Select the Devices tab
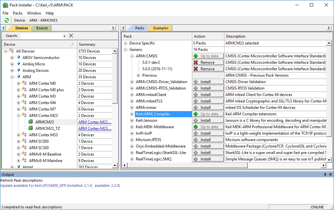This screenshot has width=334, height=210. coord(22,28)
